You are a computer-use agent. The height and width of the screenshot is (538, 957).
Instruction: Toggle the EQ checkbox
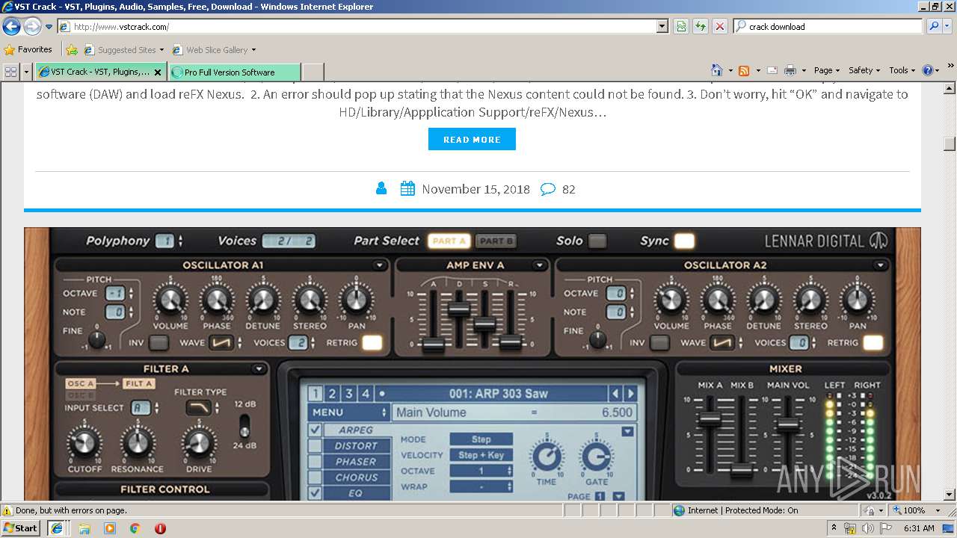tap(315, 493)
